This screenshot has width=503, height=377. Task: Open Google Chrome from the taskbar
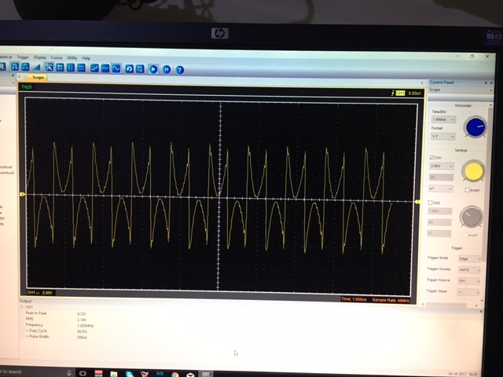click(174, 375)
